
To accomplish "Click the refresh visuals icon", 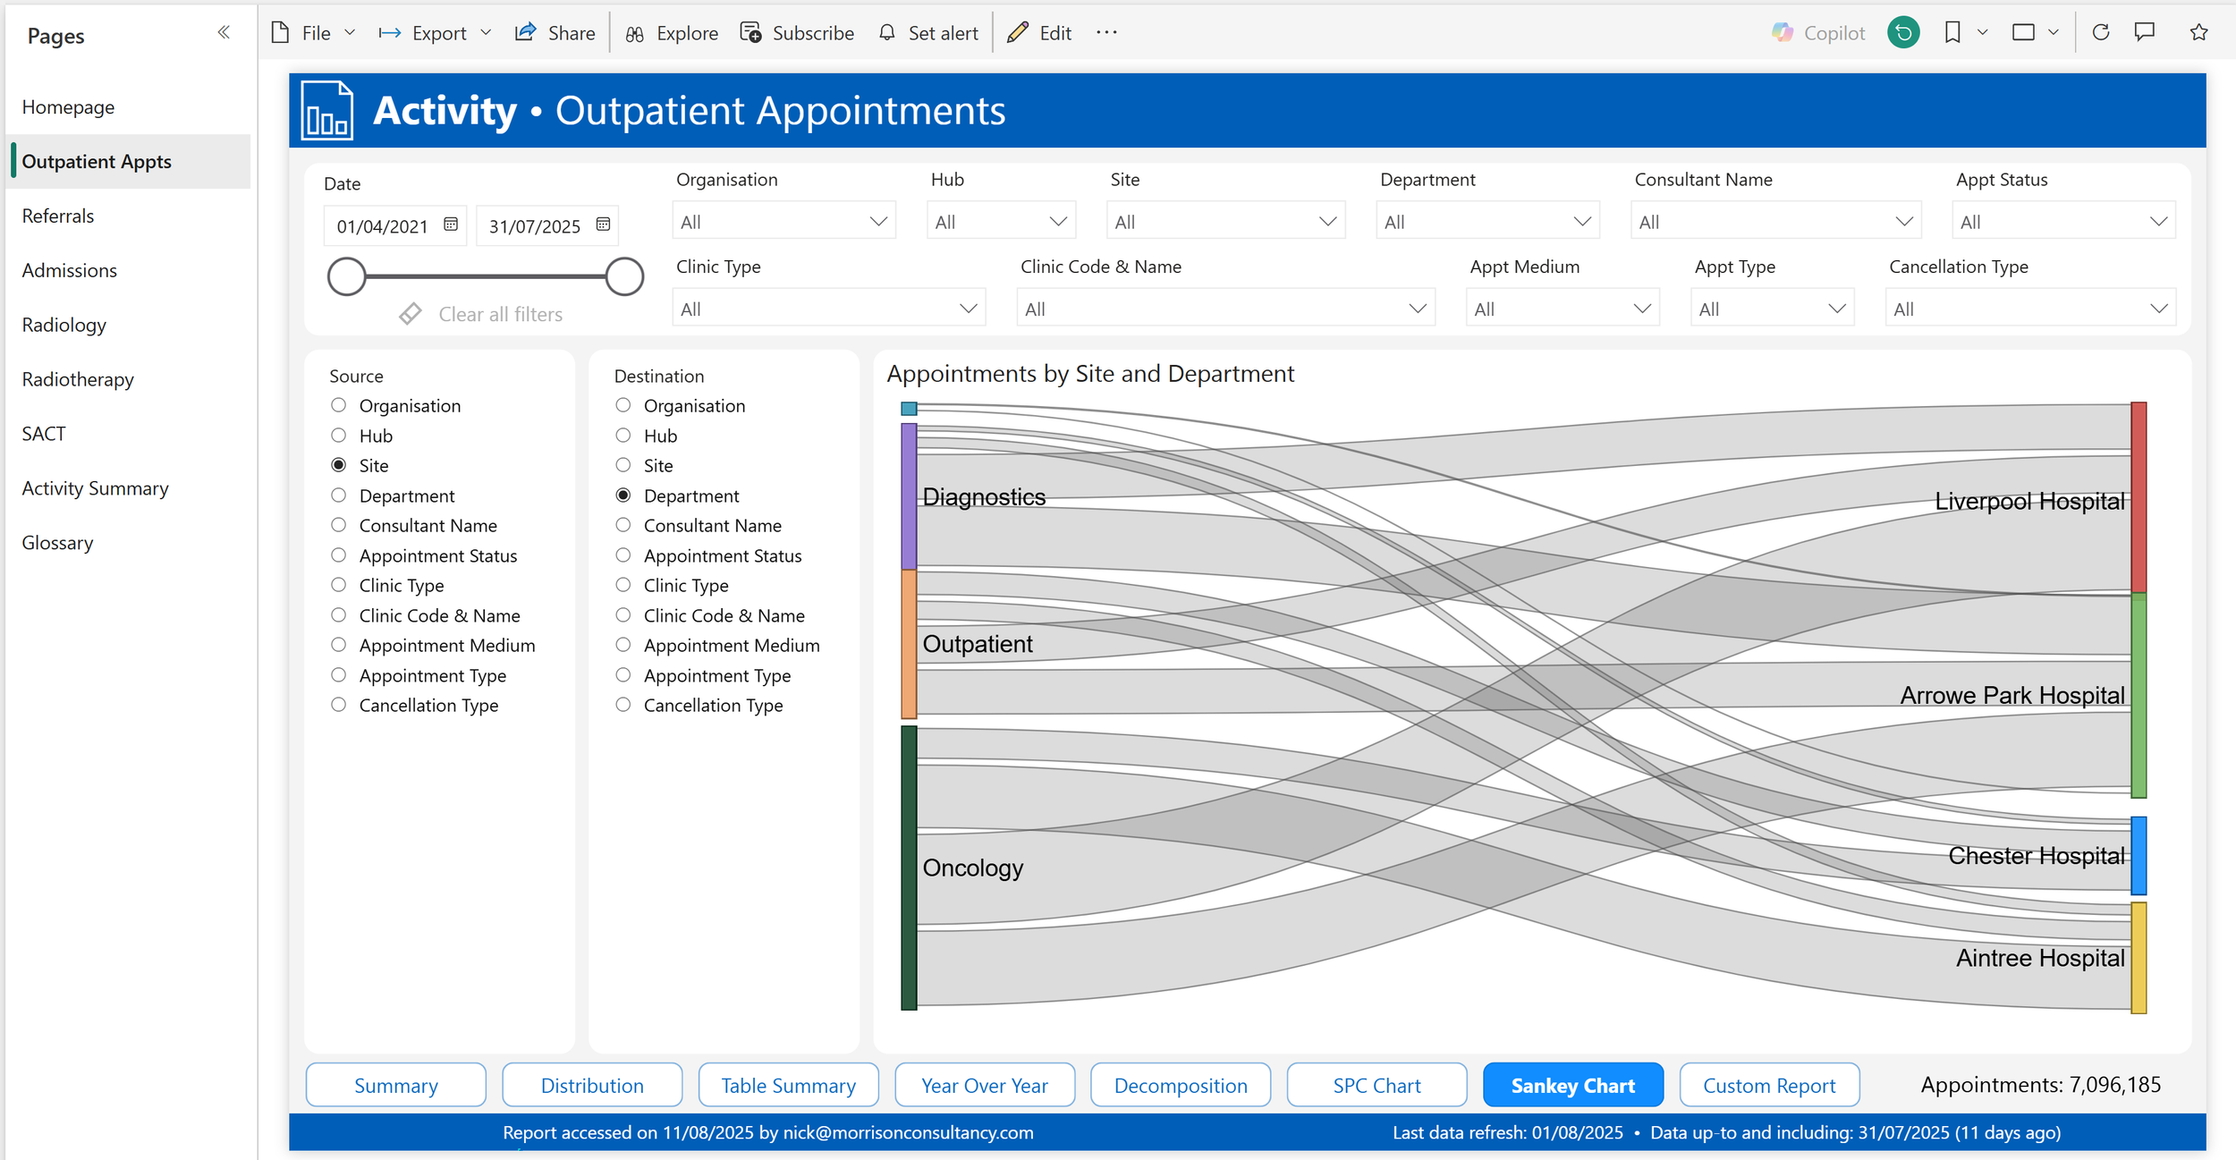I will [2101, 33].
